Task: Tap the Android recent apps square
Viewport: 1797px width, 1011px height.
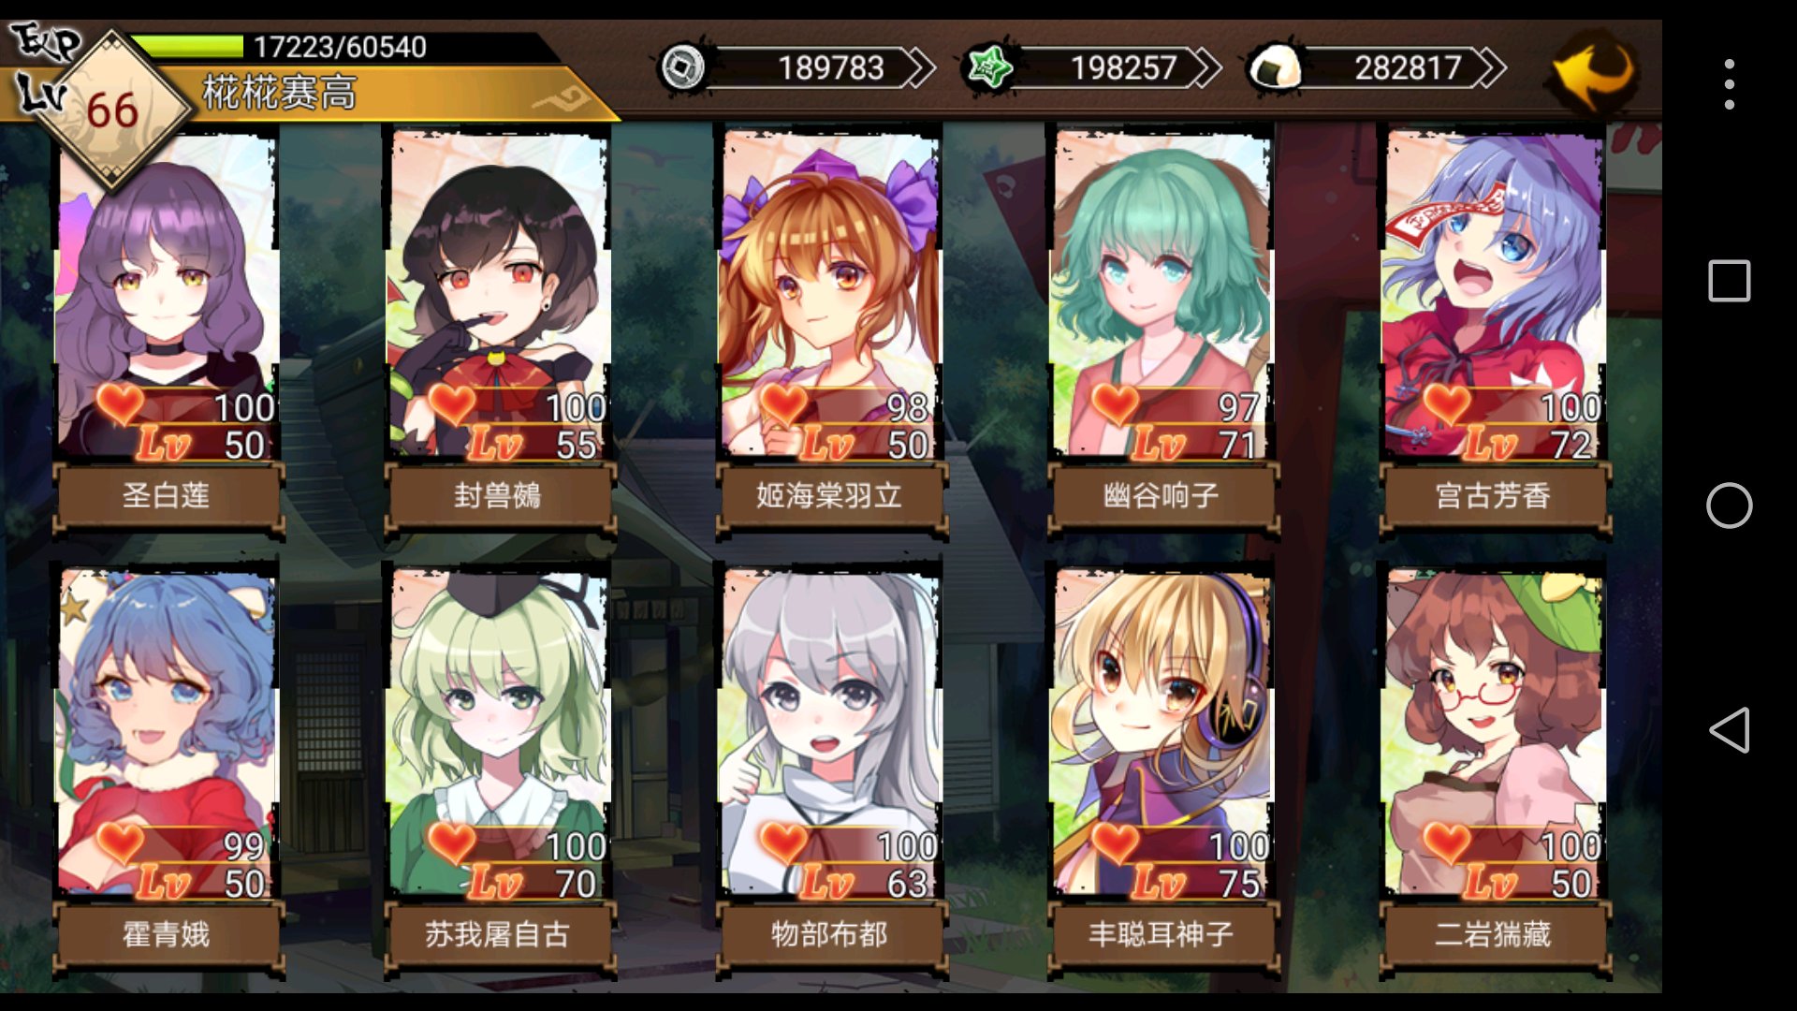Action: coord(1729,281)
